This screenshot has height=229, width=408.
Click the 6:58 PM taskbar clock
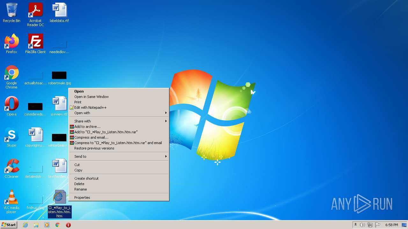coord(391,225)
